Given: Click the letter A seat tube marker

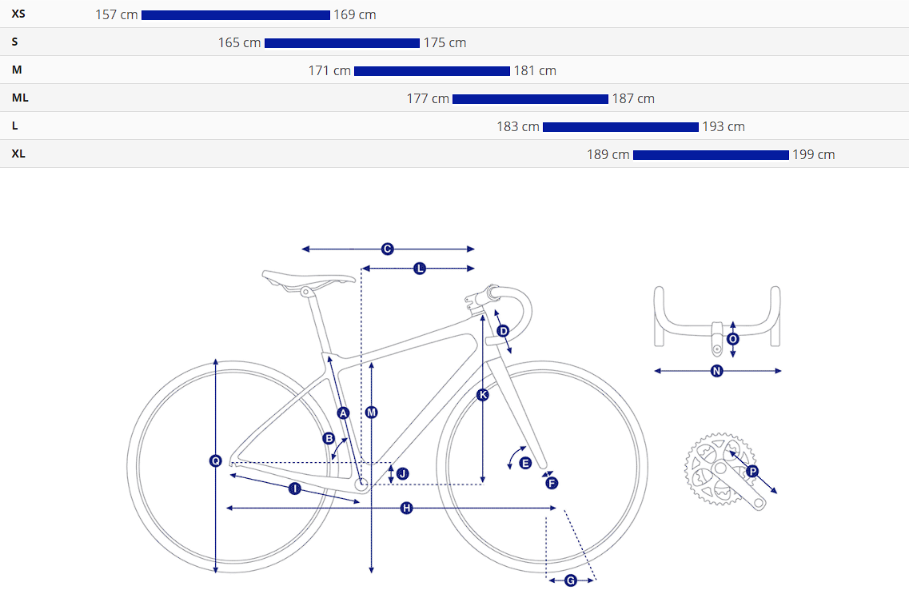Looking at the screenshot, I should [344, 413].
